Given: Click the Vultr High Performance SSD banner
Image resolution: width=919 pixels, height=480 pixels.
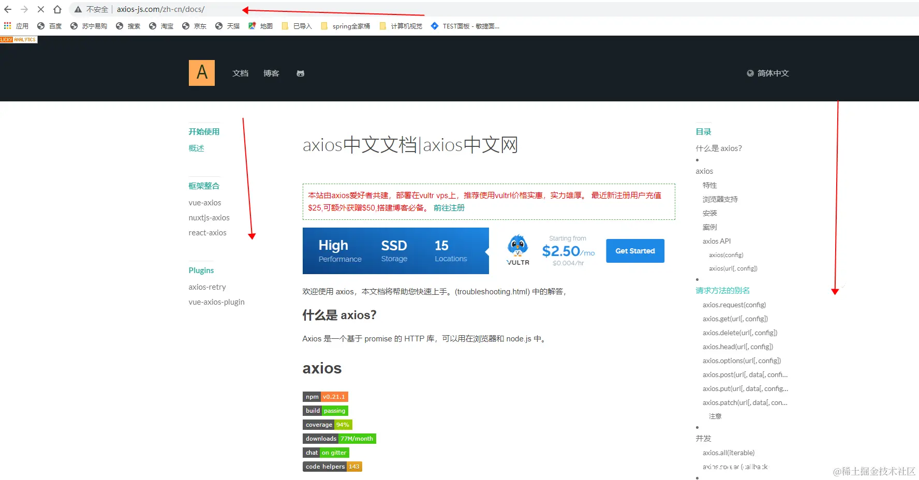Looking at the screenshot, I should [396, 251].
